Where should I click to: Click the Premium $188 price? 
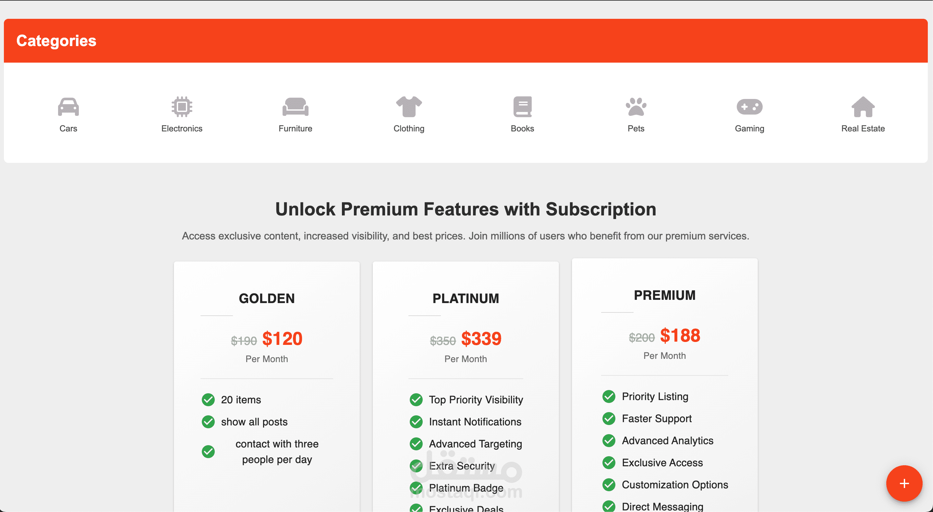[680, 335]
